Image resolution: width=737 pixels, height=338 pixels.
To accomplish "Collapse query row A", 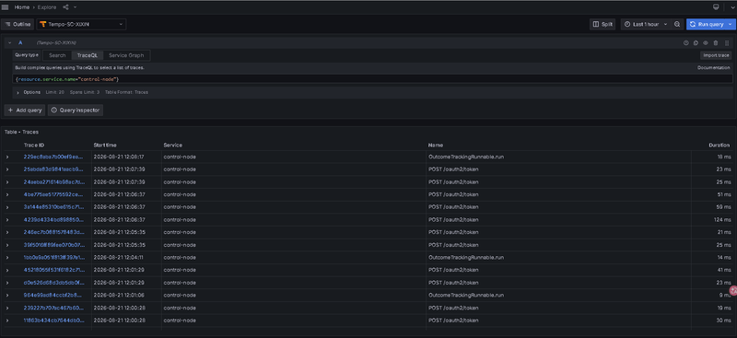I will point(9,42).
